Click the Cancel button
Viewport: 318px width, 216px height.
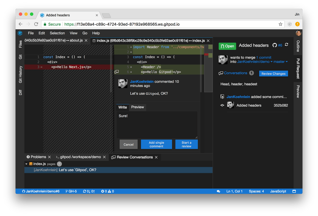pos(129,144)
